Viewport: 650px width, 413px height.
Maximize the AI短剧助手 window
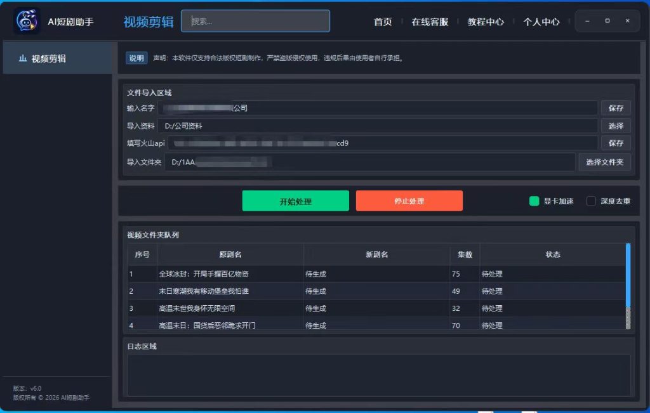click(607, 21)
